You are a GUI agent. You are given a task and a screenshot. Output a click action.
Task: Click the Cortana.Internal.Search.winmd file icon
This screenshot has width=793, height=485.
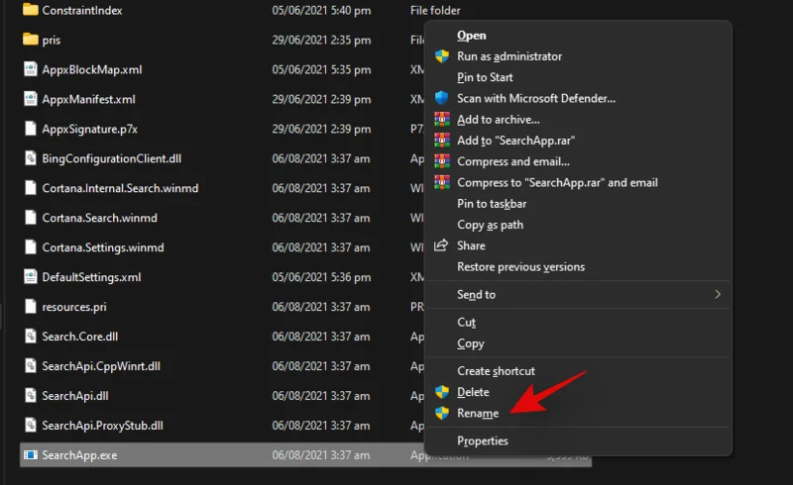coord(31,187)
